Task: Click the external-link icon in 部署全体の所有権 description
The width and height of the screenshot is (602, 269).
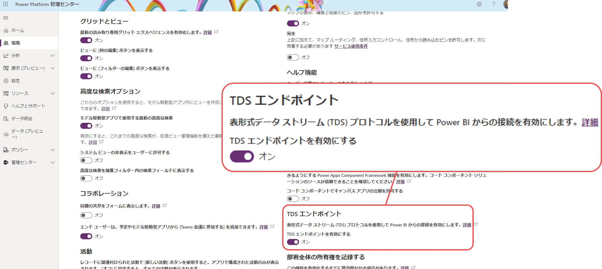Action: (413, 267)
